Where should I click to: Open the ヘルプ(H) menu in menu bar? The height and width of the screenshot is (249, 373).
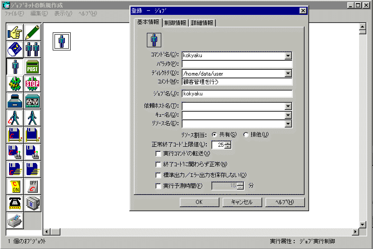pyautogui.click(x=88, y=14)
